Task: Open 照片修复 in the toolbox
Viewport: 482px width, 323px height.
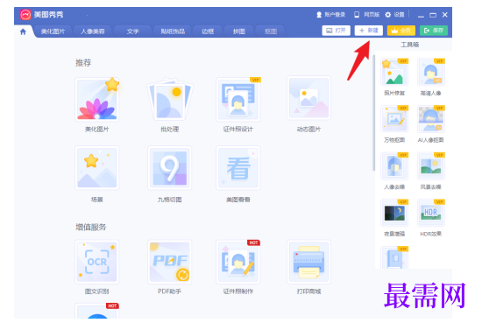Action: pos(394,72)
